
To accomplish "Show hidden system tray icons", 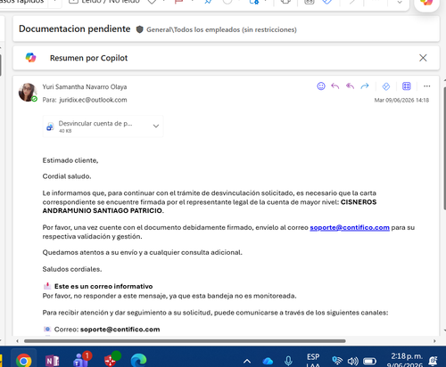I will click(x=247, y=362).
